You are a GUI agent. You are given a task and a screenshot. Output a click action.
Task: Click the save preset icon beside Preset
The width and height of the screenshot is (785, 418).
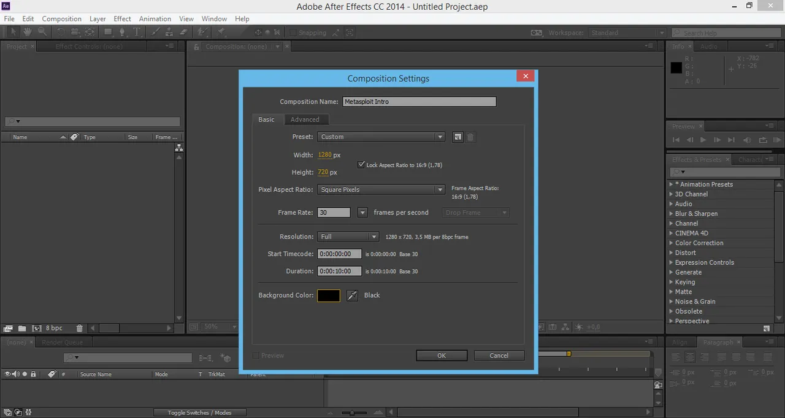point(458,137)
